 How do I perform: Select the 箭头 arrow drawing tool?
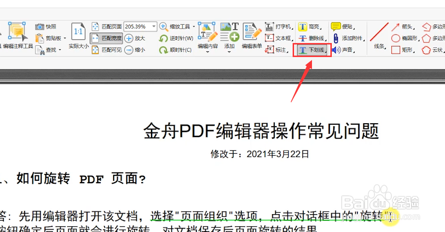(403, 27)
